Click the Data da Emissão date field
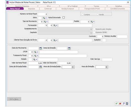Screen dimensions: 131x107 coord(62,48)
